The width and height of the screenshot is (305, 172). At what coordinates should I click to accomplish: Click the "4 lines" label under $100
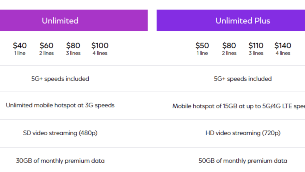pyautogui.click(x=100, y=53)
